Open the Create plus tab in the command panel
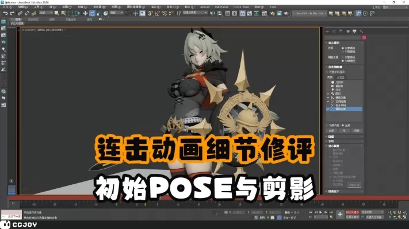 327,32
